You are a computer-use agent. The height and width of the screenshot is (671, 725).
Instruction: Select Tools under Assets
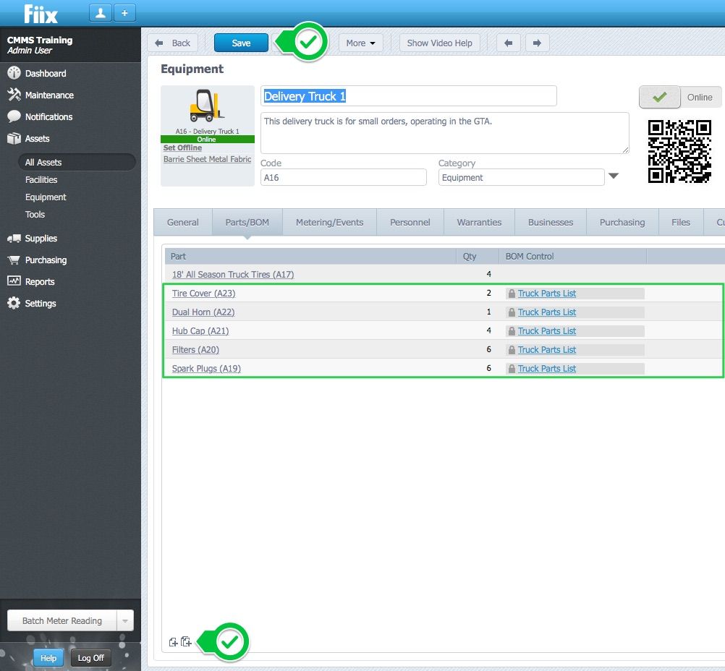pos(35,214)
